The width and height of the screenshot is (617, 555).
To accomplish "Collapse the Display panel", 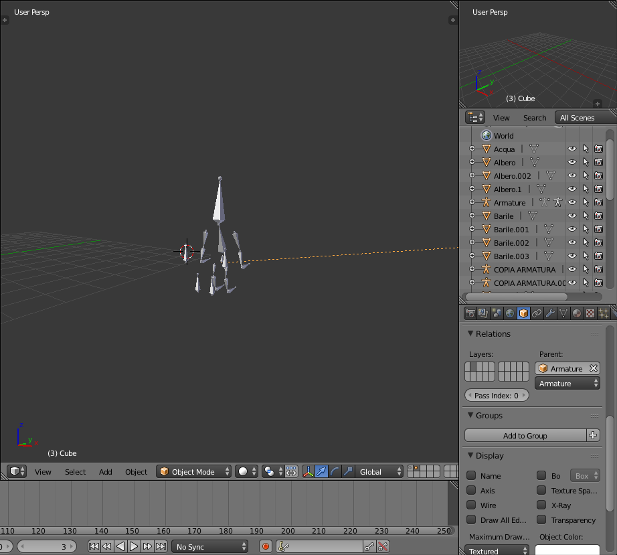I will pyautogui.click(x=470, y=455).
